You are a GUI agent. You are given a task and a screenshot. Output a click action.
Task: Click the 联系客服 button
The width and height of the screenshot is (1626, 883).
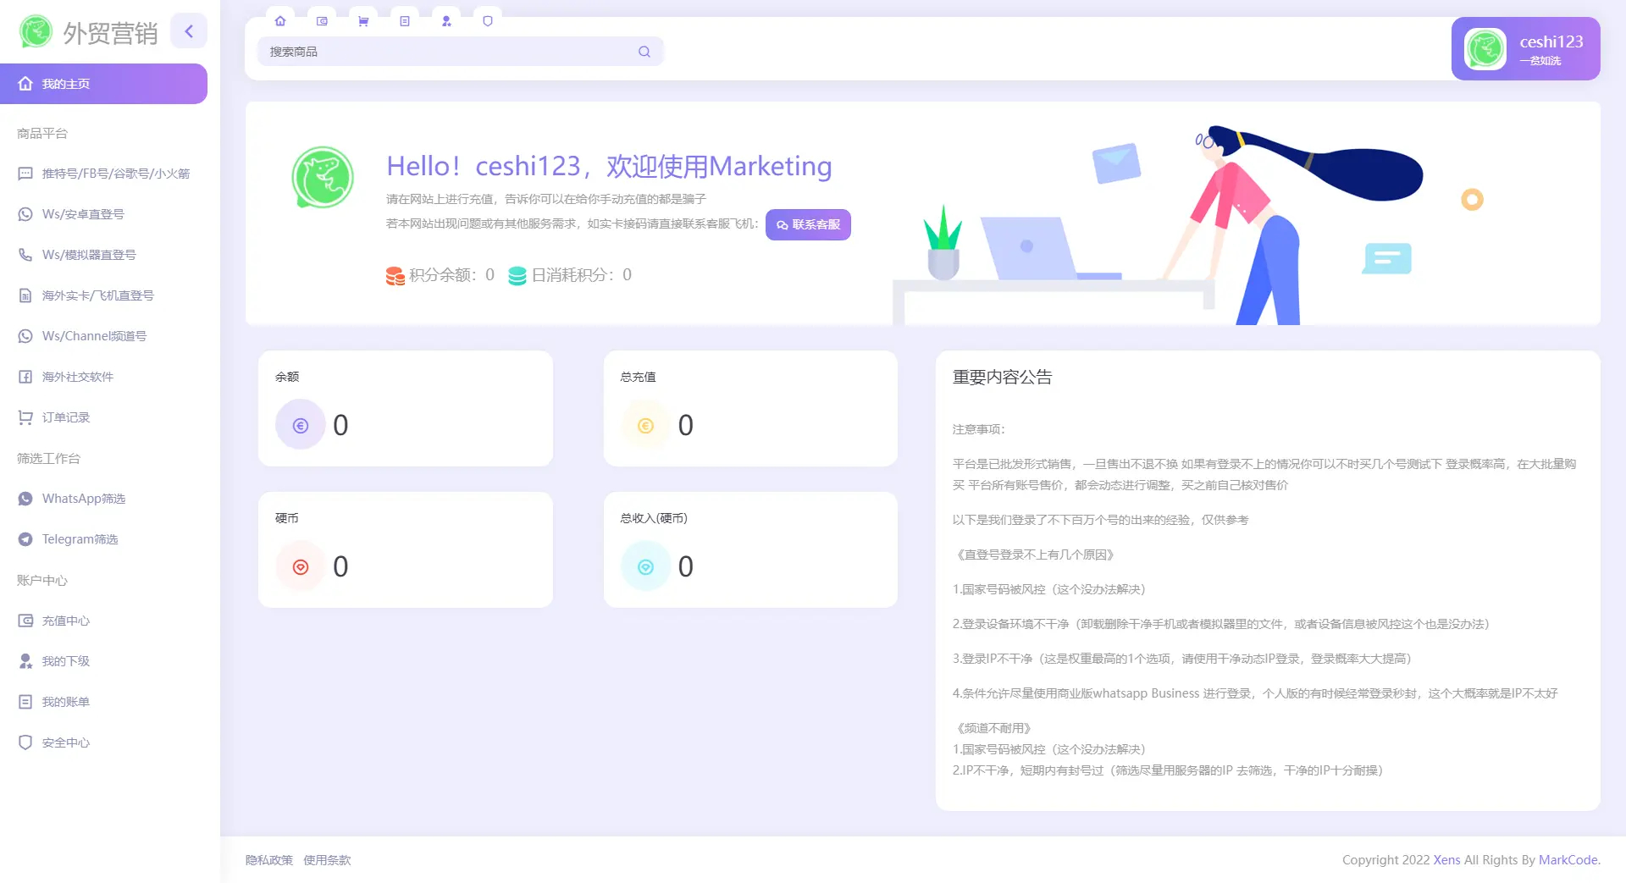click(808, 224)
